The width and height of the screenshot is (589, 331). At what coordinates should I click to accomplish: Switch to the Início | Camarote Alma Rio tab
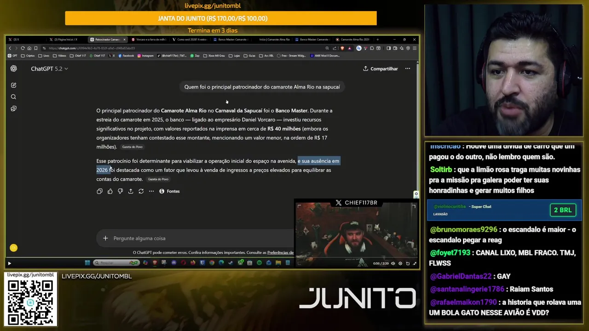point(274,40)
